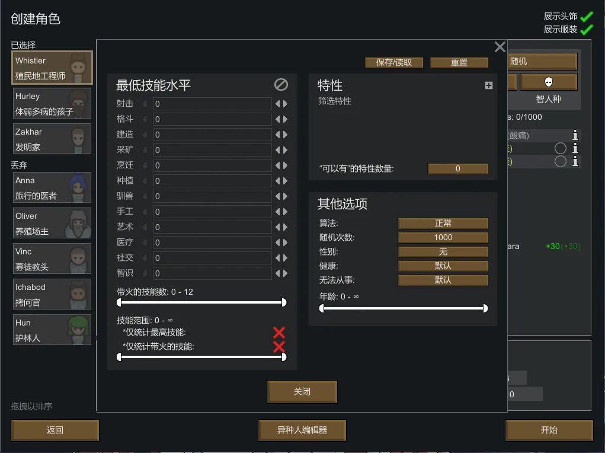Add a trait filter with the plus icon

(x=488, y=85)
